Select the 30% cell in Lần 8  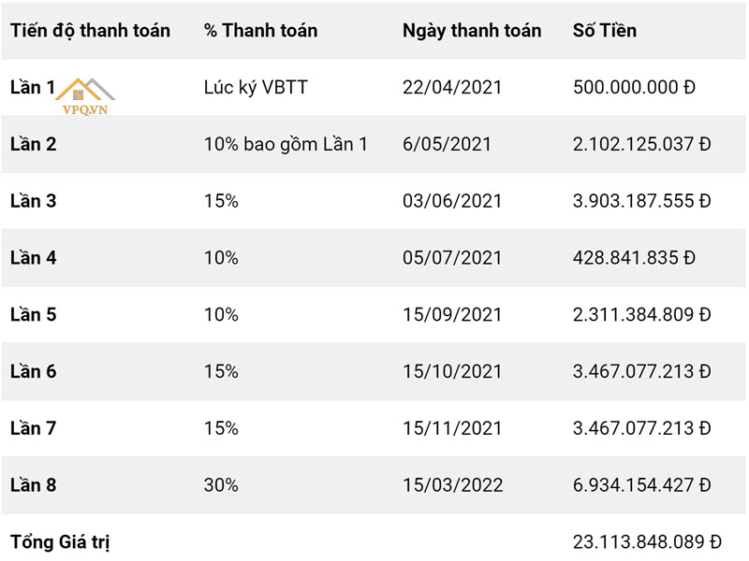[x=221, y=484]
